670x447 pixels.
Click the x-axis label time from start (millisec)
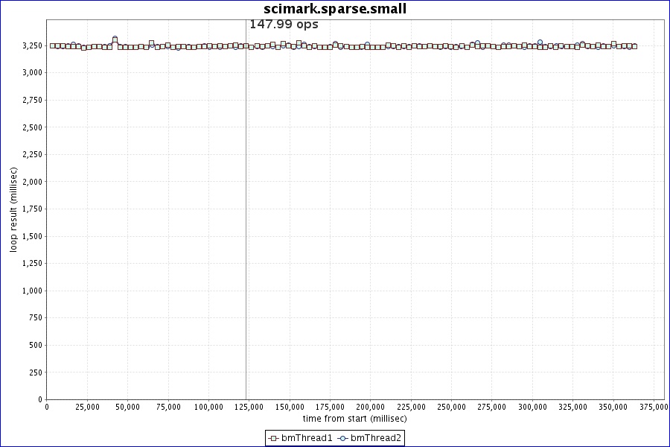(354, 419)
